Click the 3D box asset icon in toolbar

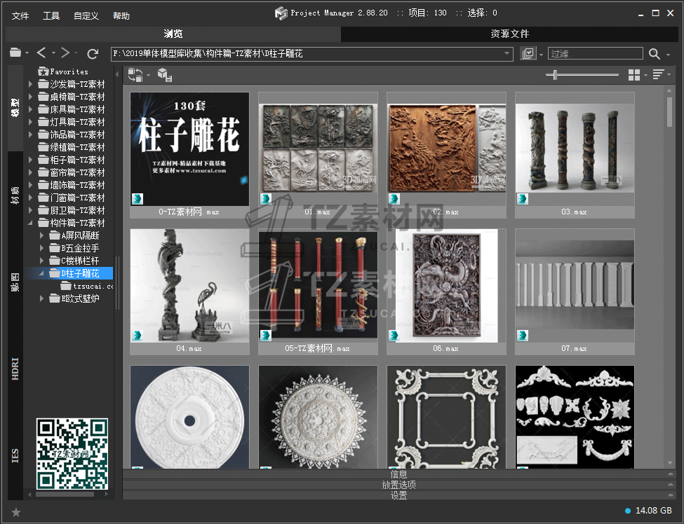tap(164, 75)
